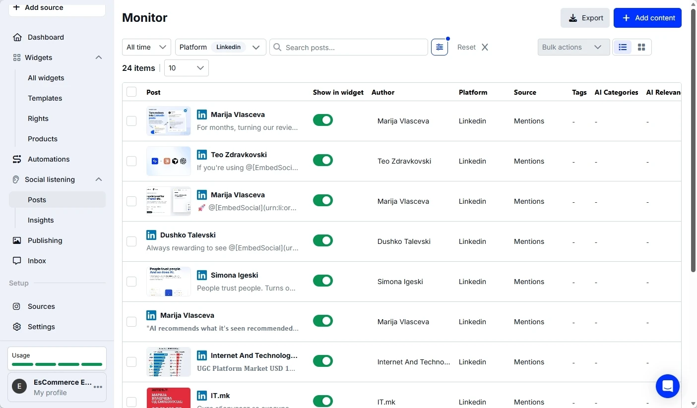Select all posts with header checkbox
Viewport: 697px width, 408px height.
click(131, 92)
